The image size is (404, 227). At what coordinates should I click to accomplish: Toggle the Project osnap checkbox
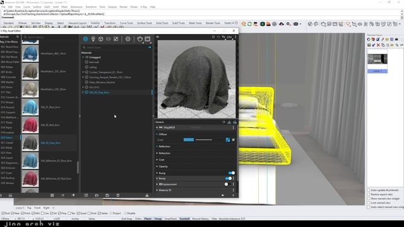[x=111, y=213]
